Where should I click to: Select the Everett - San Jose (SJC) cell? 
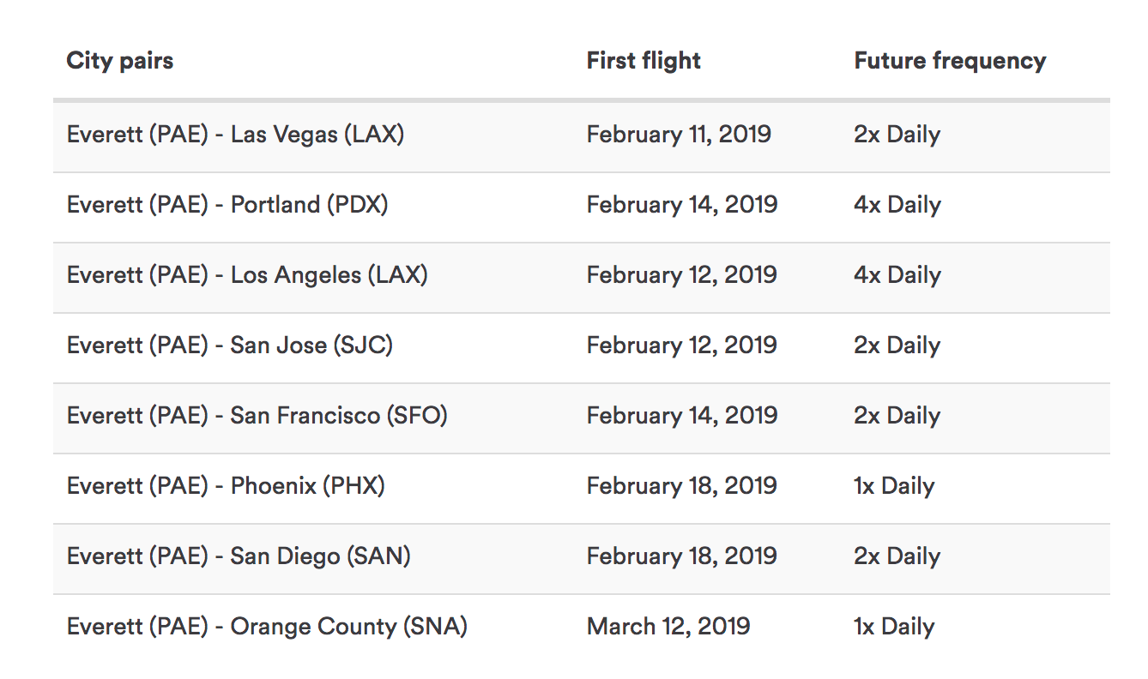(x=230, y=346)
